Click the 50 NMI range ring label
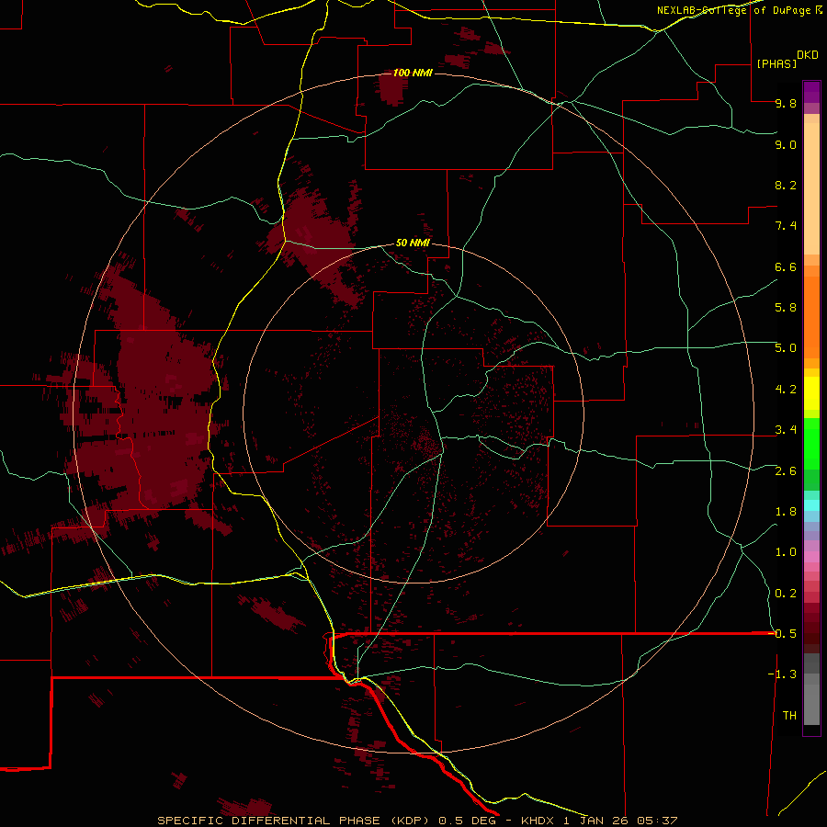Screen dimensions: 827x827 pyautogui.click(x=413, y=243)
